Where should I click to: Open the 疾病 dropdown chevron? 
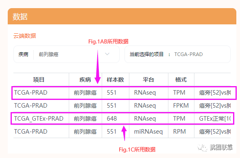[107, 54]
